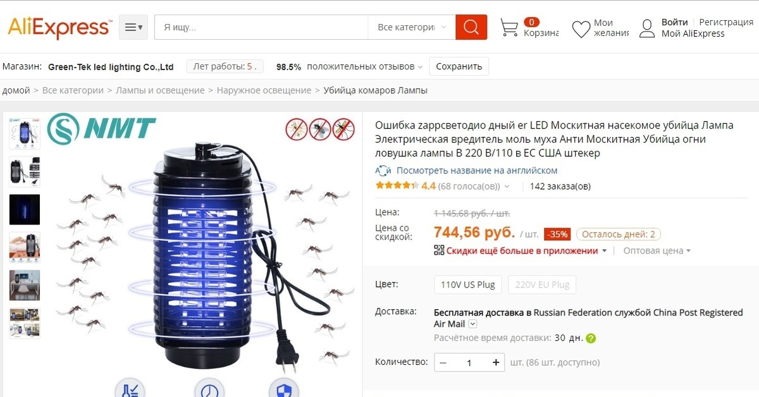
Task: Open "Лампы и освещение" breadcrumb
Action: tap(160, 90)
